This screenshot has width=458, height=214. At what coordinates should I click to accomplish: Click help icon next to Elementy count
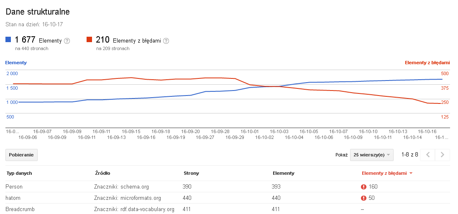(67, 41)
